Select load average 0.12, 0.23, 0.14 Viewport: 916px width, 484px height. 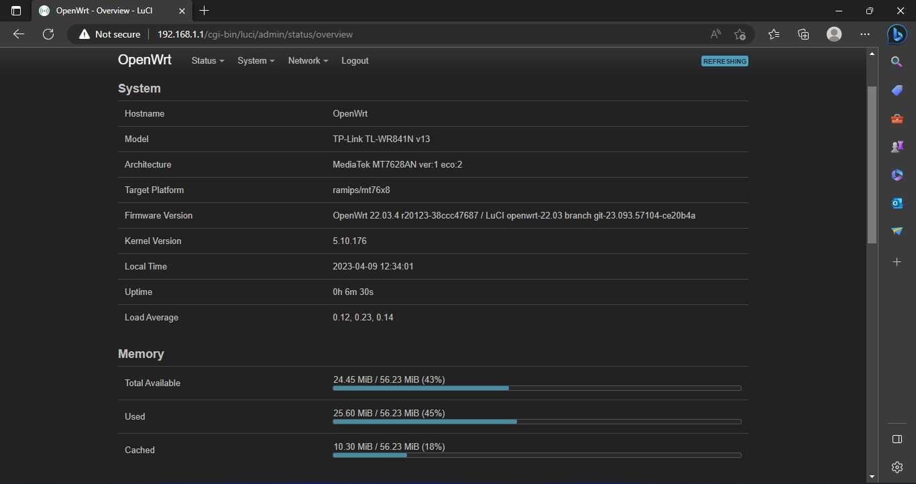tap(363, 317)
